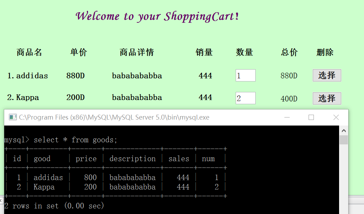This screenshot has width=364, height=214.
Task: Click product name '2. Kappa'
Action: pos(23,98)
